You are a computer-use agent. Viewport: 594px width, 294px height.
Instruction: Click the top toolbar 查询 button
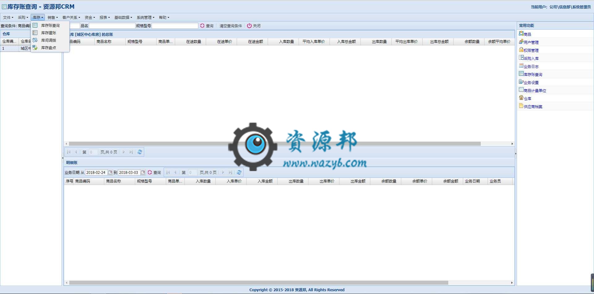(x=207, y=26)
